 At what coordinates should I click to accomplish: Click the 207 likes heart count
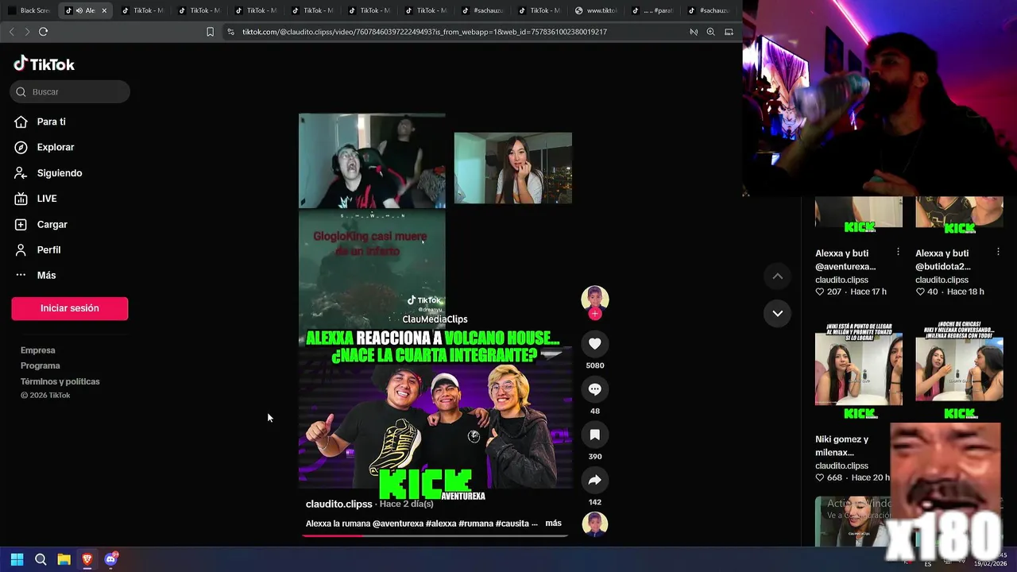[x=828, y=292]
